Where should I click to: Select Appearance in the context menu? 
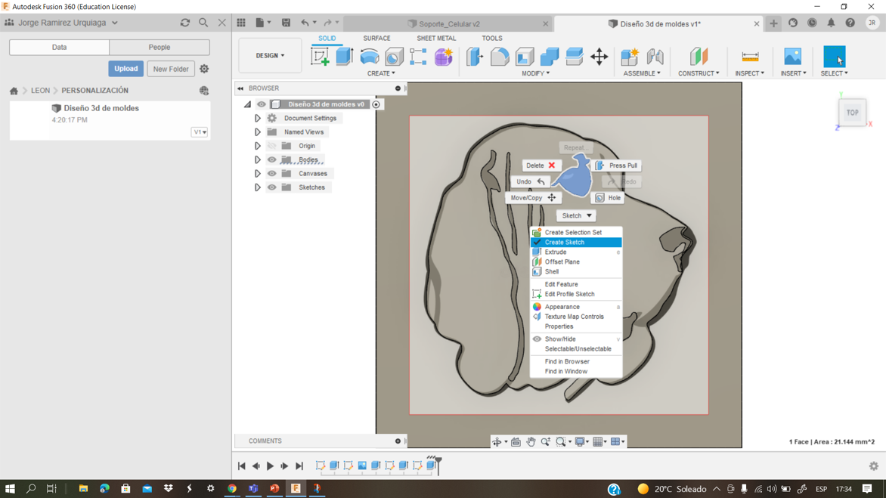tap(562, 307)
